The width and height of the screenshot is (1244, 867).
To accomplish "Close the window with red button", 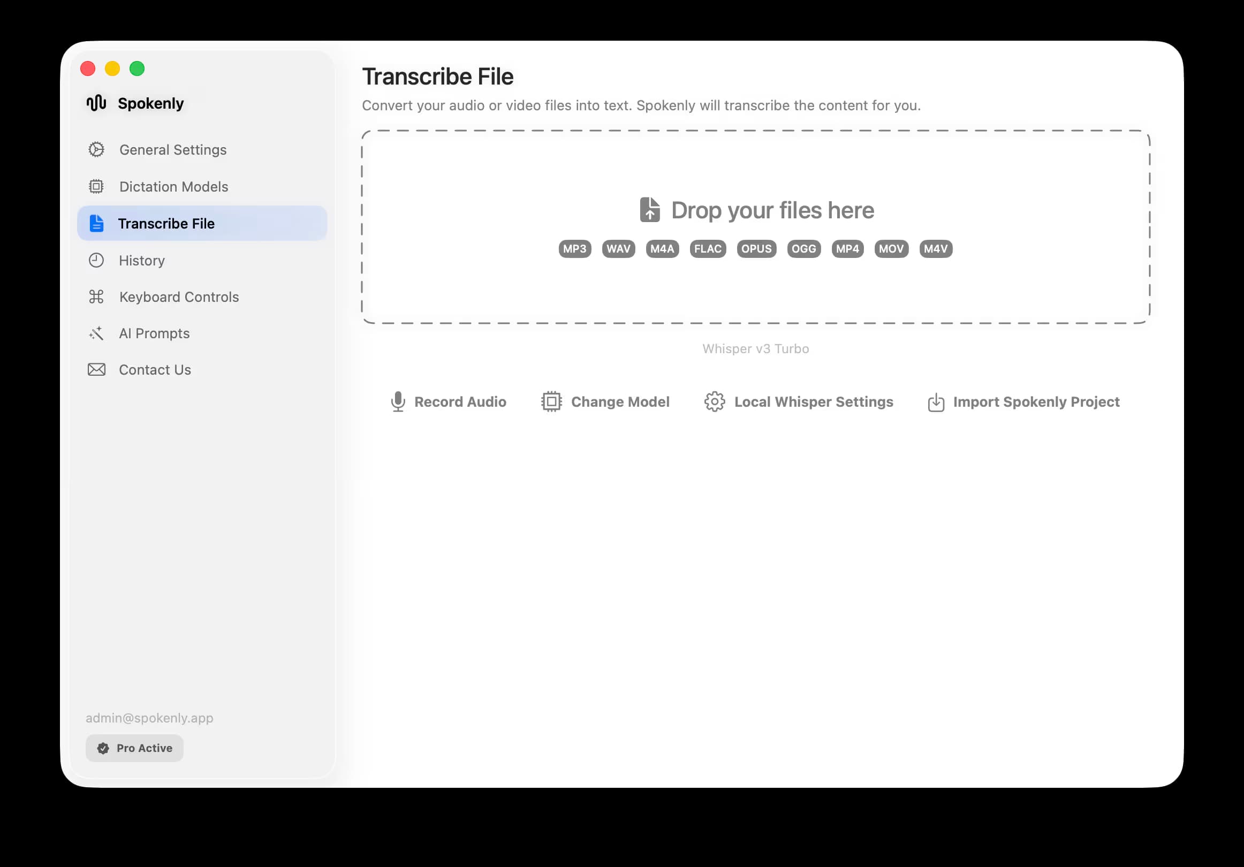I will [88, 69].
